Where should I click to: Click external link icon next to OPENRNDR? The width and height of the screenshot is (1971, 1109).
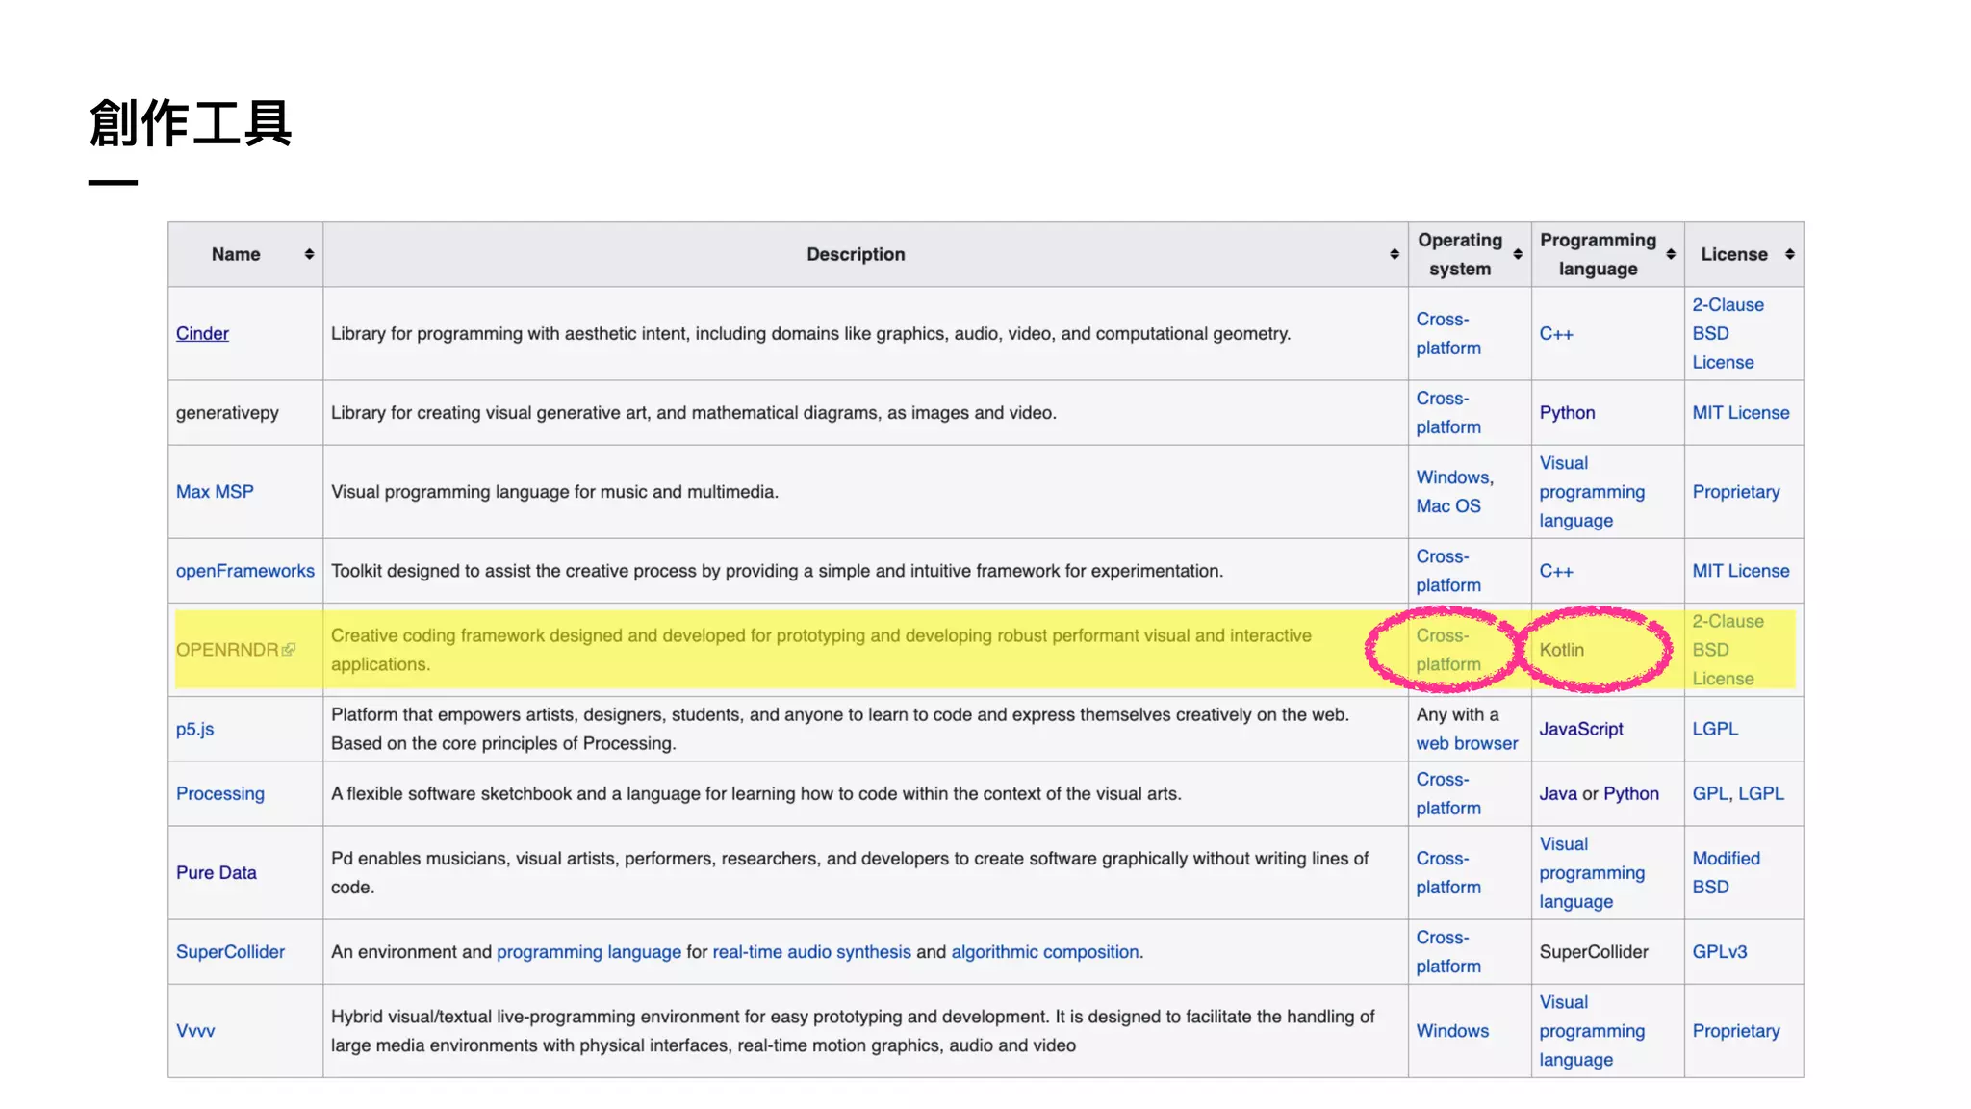[289, 650]
